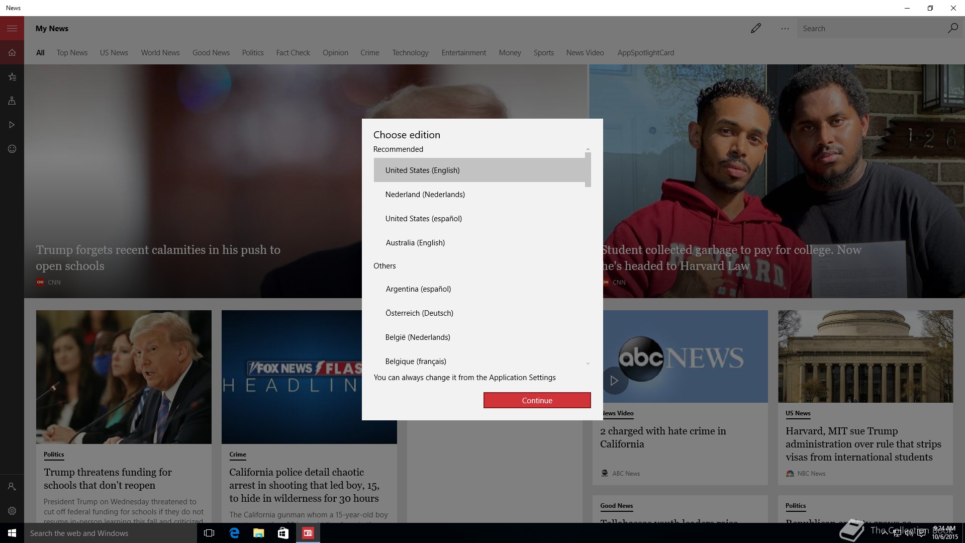The width and height of the screenshot is (965, 543).
Task: Open the Money tab
Action: click(x=510, y=53)
